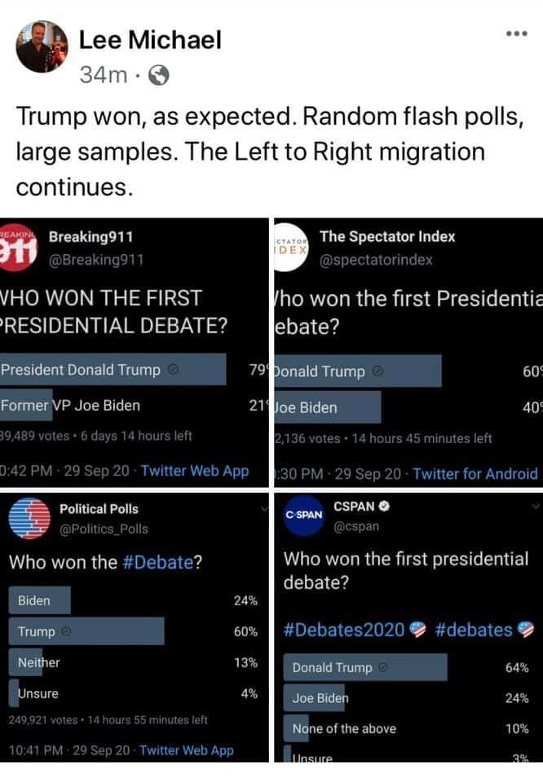Expand the CSPAN tweet chevron menu

click(x=536, y=506)
